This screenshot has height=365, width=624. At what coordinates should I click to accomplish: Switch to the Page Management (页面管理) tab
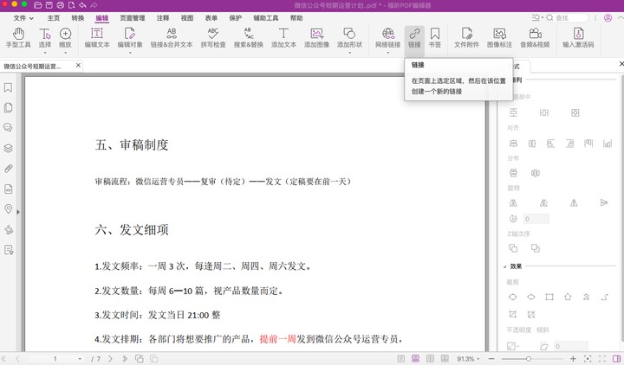[133, 17]
